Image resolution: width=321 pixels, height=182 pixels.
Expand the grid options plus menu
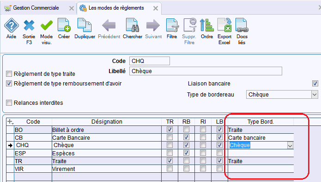(x=10, y=122)
